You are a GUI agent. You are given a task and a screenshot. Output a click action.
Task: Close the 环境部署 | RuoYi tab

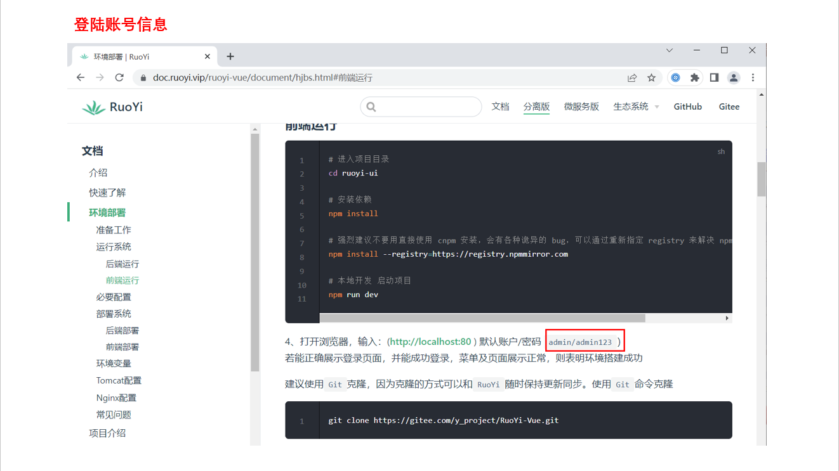(x=206, y=56)
